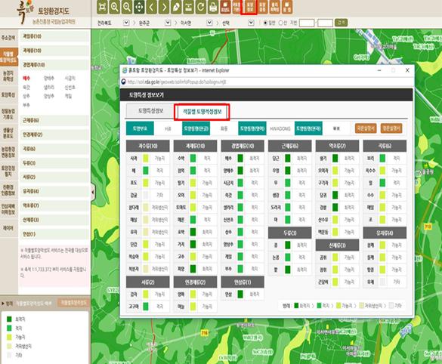Go to next map view arrow

pyautogui.click(x=164, y=7)
